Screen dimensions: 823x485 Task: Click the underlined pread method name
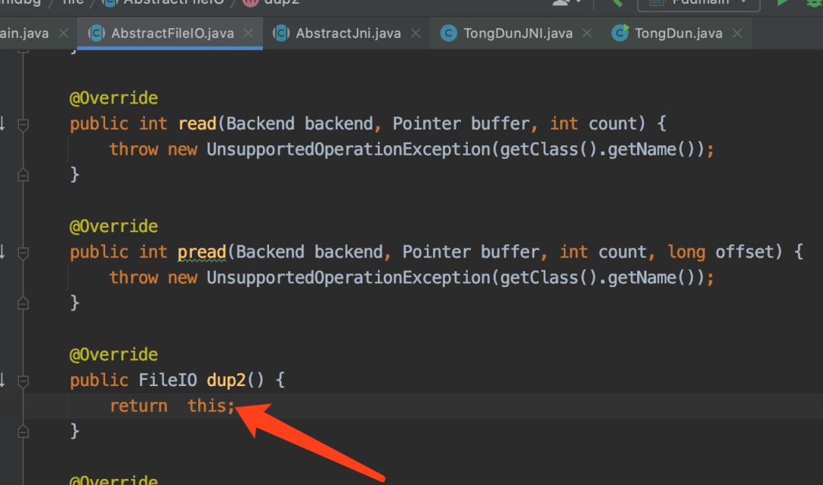202,252
